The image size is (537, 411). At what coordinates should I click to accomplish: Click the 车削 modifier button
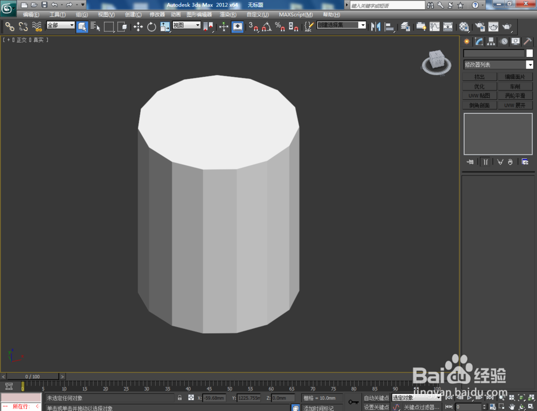515,86
